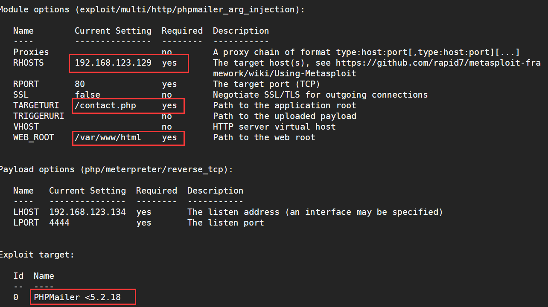
Task: Click the 'RHOSTS' option name
Action: point(29,63)
